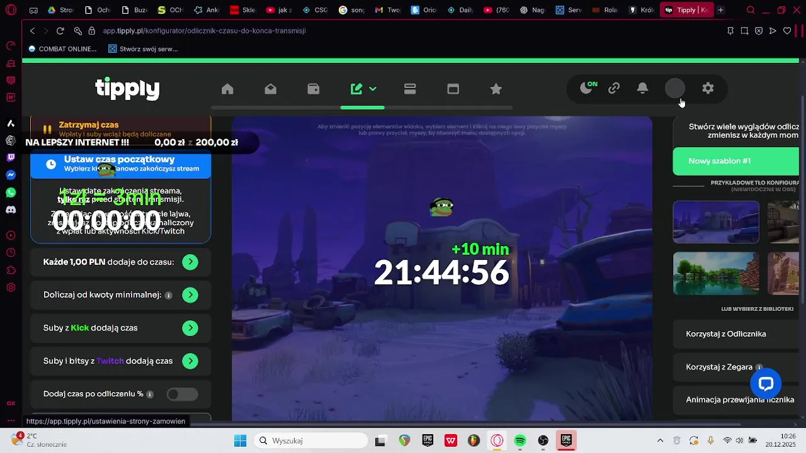Click the chain link icon in Tipply header
The width and height of the screenshot is (806, 453).
614,89
